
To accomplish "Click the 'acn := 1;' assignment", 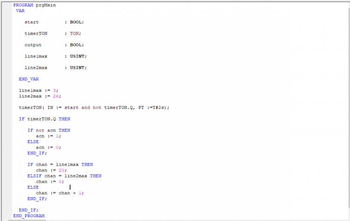I will click(x=49, y=136).
